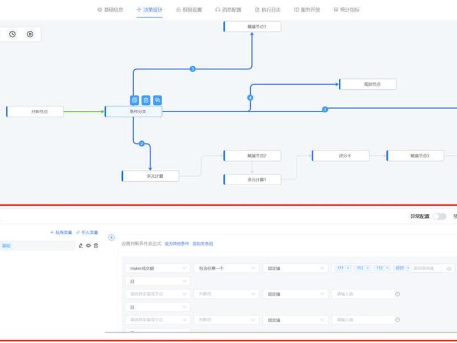Screen dimensions: 457x343
Task: Remove the 111 tag using its x
Action: coord(348,268)
